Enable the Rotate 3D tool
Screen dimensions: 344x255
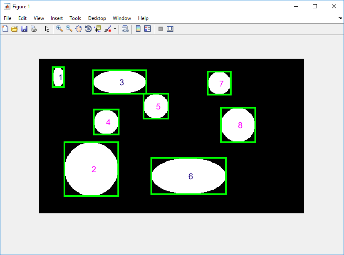[88, 29]
